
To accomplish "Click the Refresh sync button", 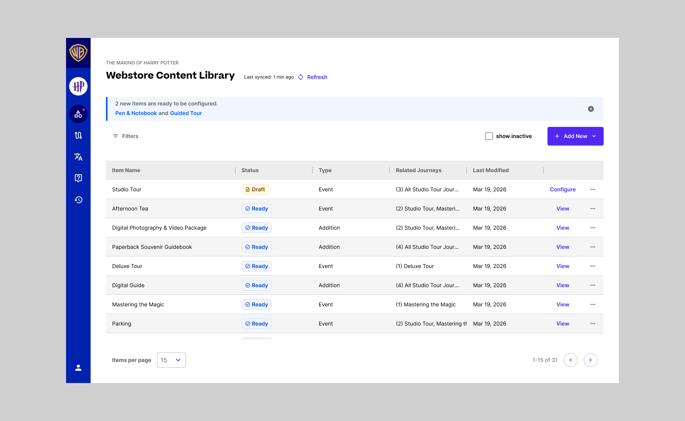I will click(313, 77).
